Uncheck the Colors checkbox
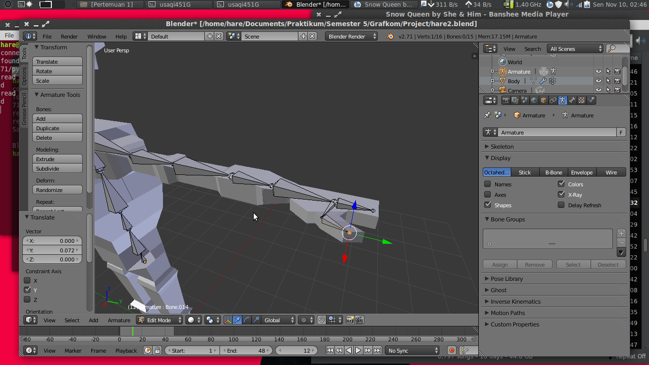649x365 pixels. coord(561,184)
